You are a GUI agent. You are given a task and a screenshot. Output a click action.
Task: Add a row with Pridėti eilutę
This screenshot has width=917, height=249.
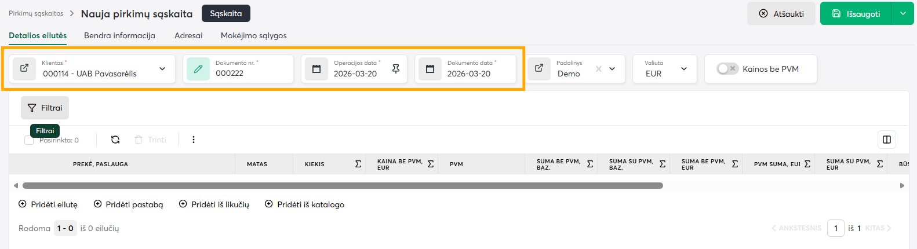click(48, 204)
